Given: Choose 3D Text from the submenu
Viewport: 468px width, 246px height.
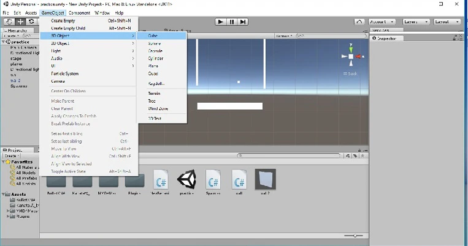Looking at the screenshot, I should pyautogui.click(x=162, y=118).
